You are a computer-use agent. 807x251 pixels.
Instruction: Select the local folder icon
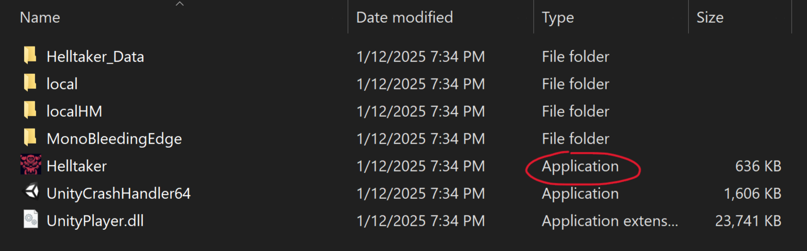[x=30, y=83]
